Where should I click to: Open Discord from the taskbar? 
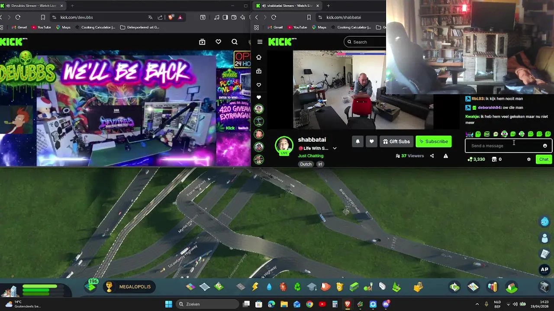[386, 304]
